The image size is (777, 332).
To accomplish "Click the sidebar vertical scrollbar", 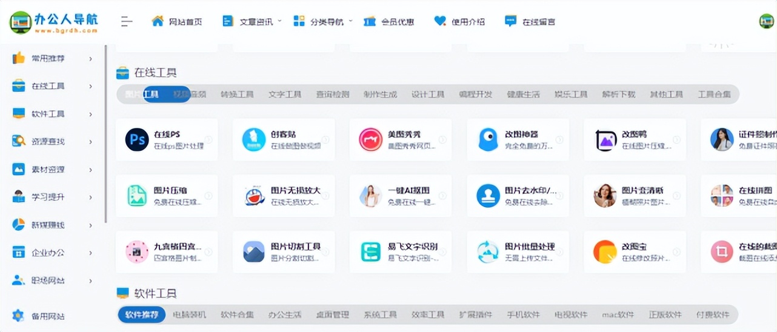I will coord(105,133).
